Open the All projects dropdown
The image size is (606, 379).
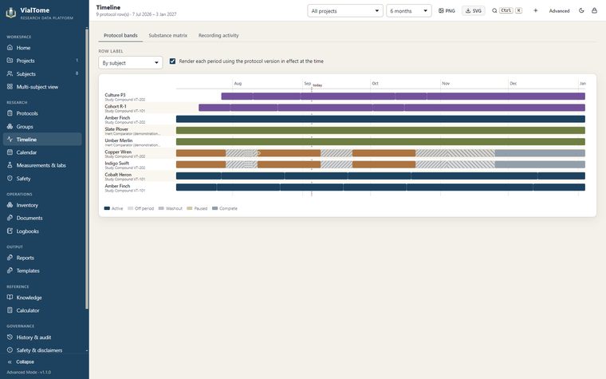[345, 11]
